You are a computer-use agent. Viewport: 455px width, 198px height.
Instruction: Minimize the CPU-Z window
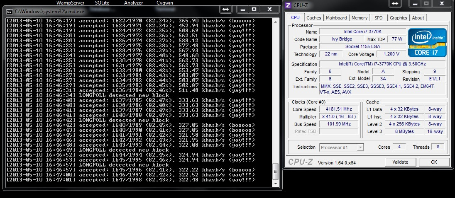(x=415, y=4)
